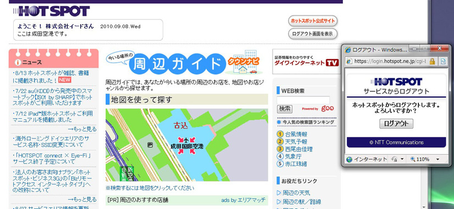Select ranking item 気象庁
The width and height of the screenshot is (454, 209).
point(294,157)
